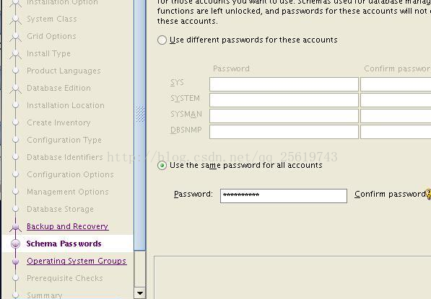Click the Configuration Options step node icon
The width and height of the screenshot is (431, 299).
point(16,174)
